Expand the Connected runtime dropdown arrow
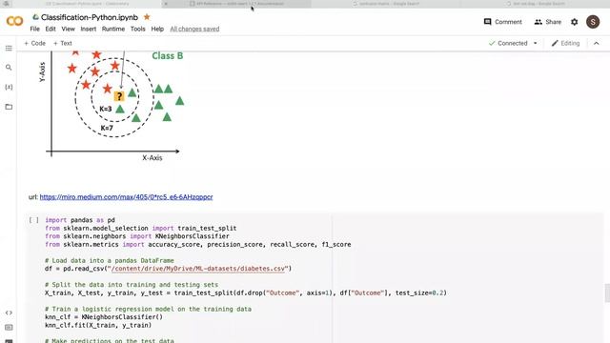The width and height of the screenshot is (610, 343). [x=536, y=43]
